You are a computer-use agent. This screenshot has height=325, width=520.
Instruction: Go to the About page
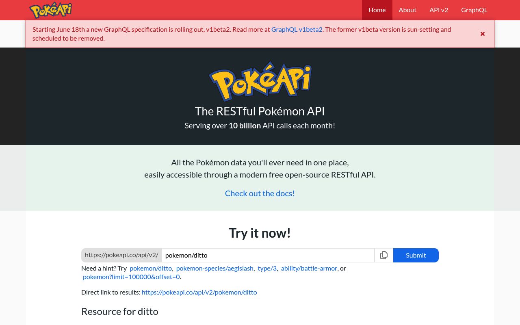tap(407, 10)
